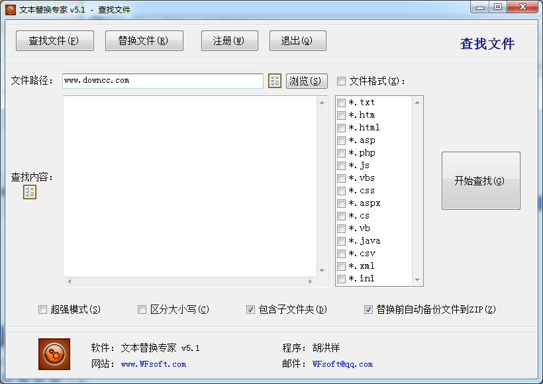Enable 区分大小写 case sensitivity
This screenshot has height=384, width=543.
(142, 309)
